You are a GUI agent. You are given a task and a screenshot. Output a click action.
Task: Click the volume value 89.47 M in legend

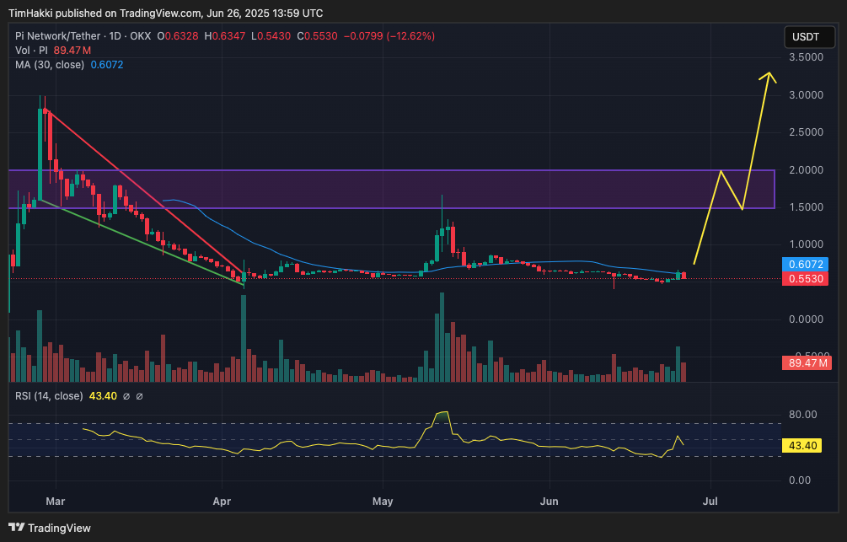(x=72, y=51)
